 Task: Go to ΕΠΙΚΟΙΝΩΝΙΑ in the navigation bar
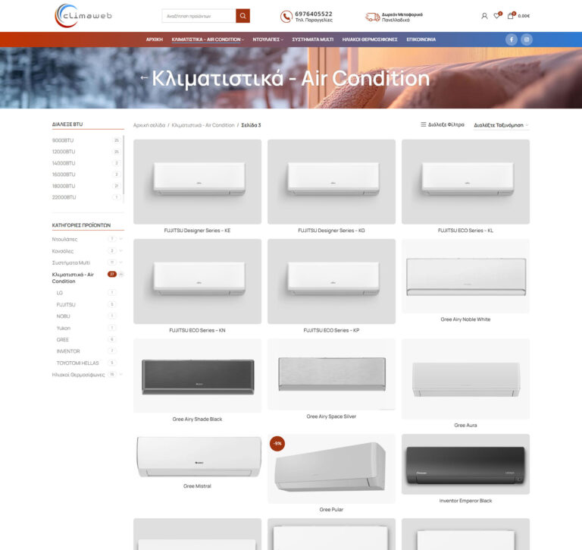[x=421, y=39]
